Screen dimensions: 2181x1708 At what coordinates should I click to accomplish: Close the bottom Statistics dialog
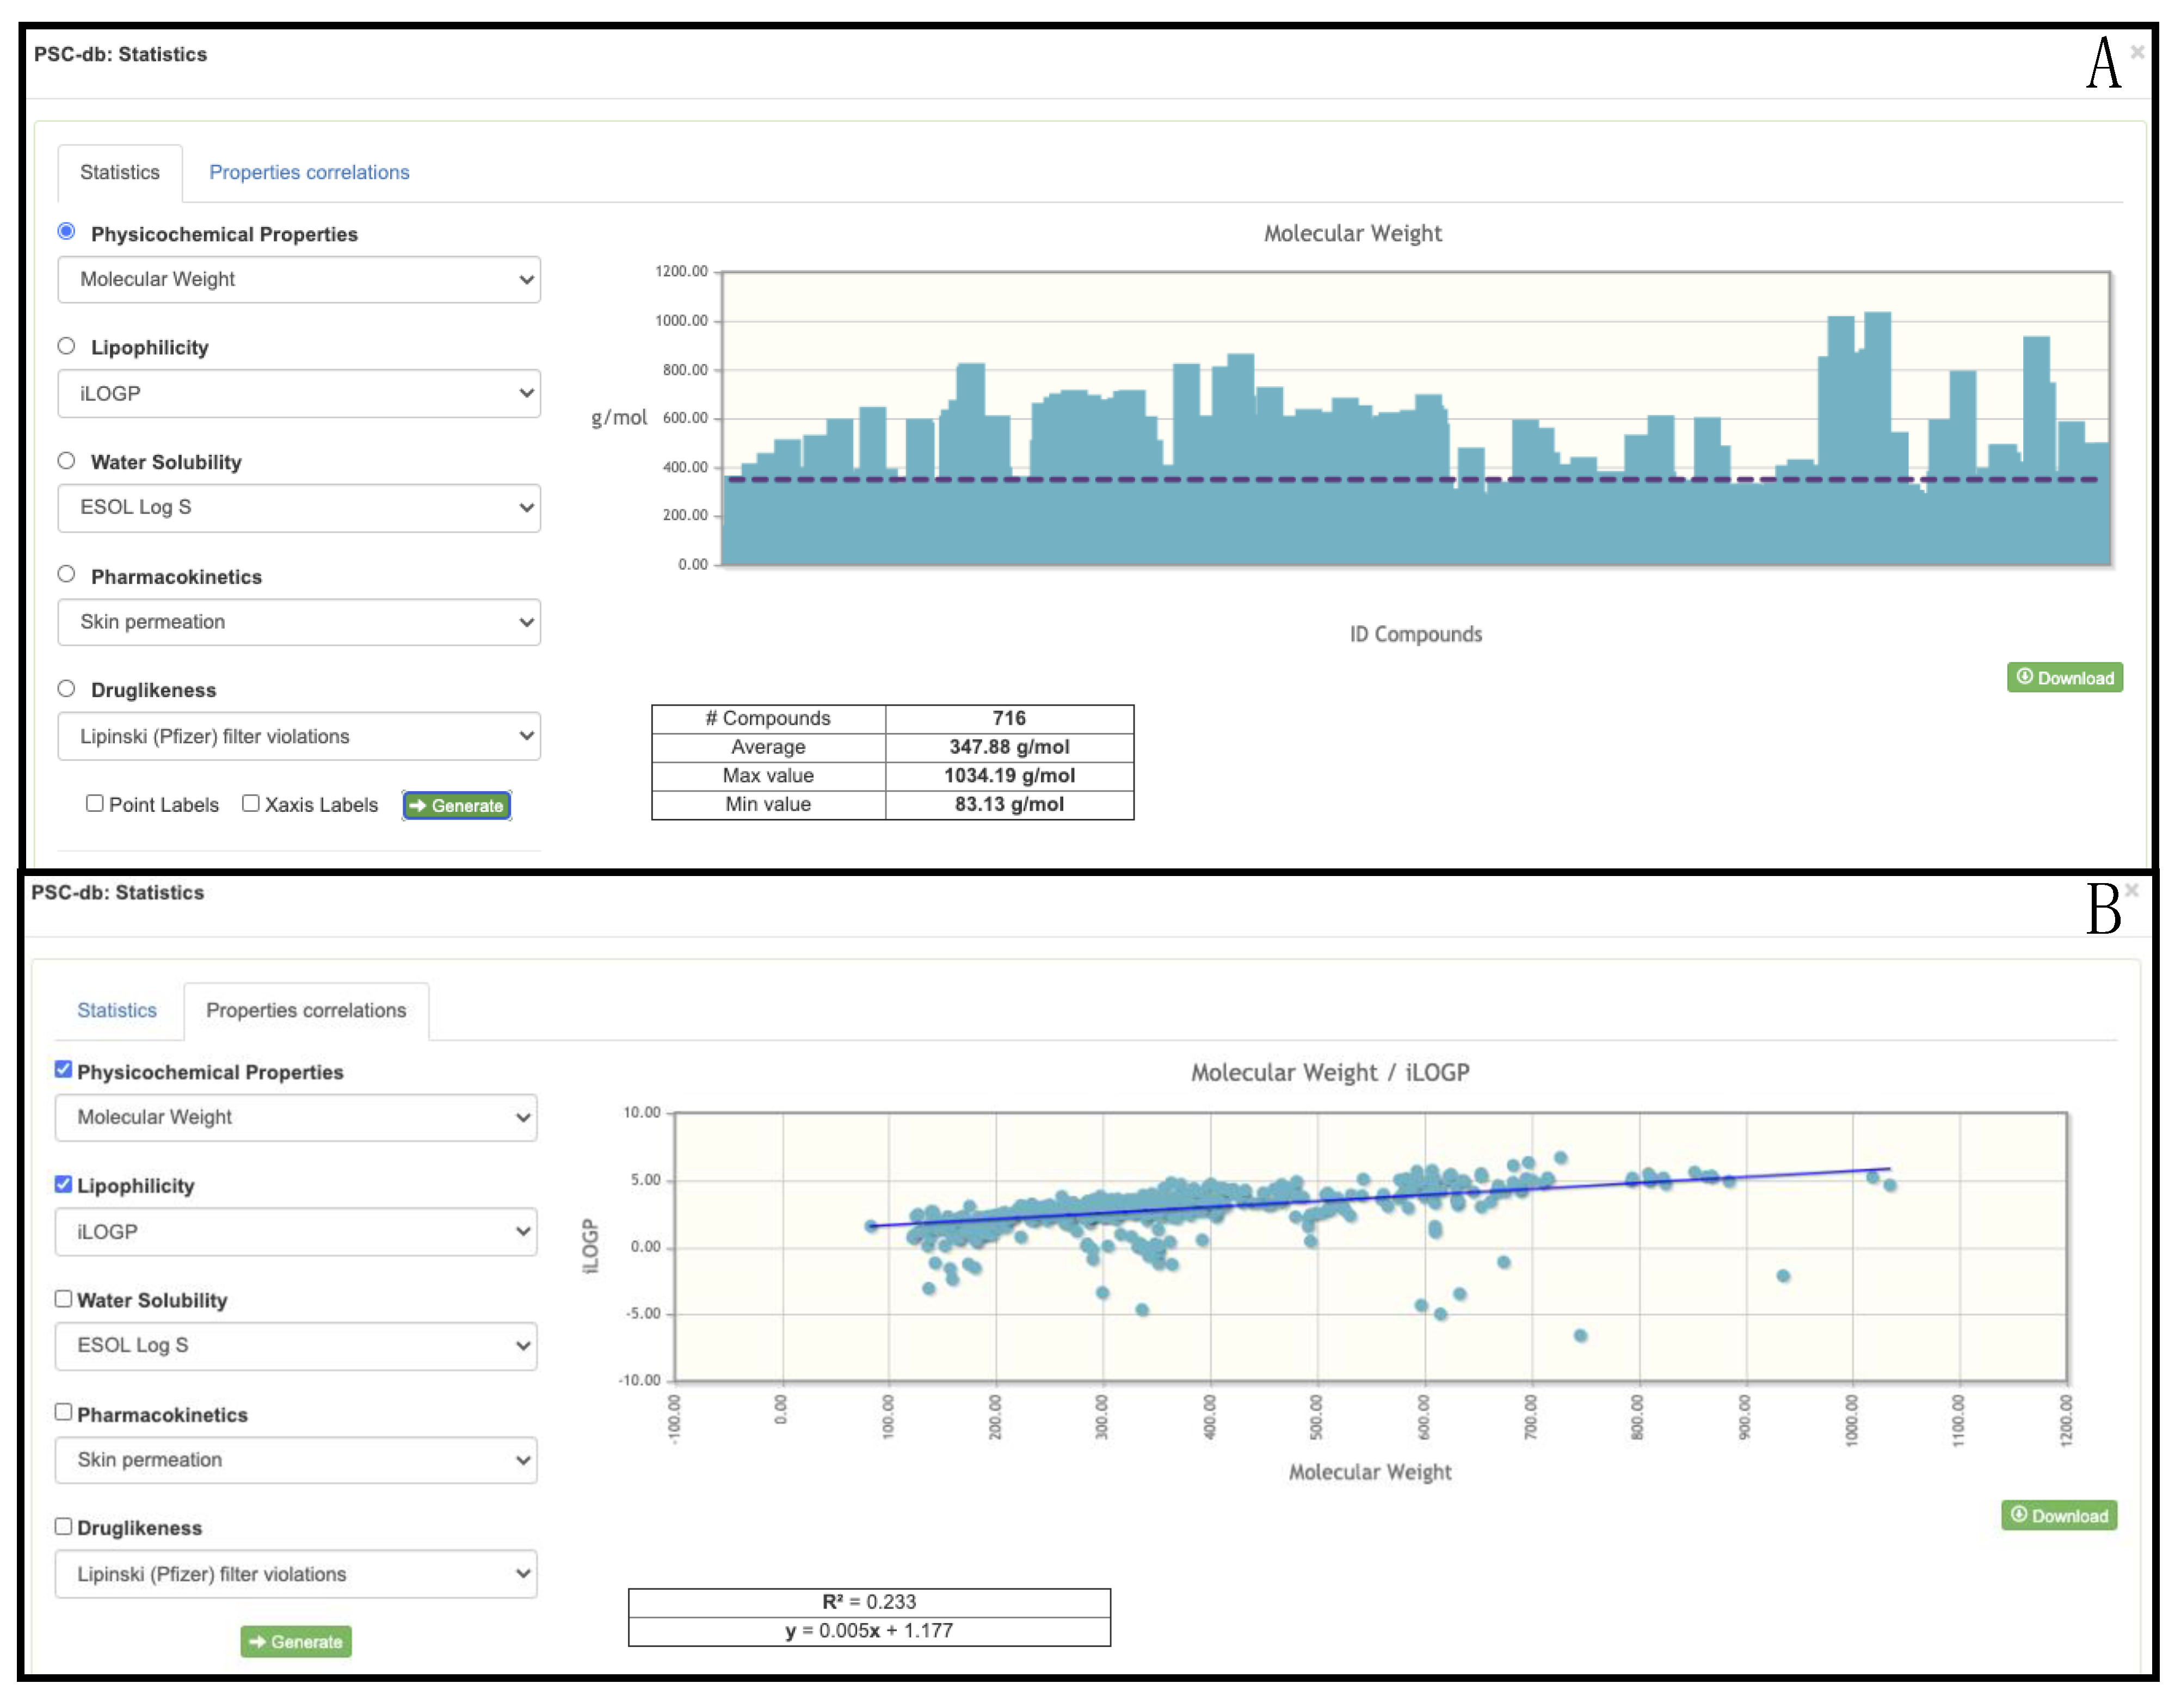coord(2131,890)
